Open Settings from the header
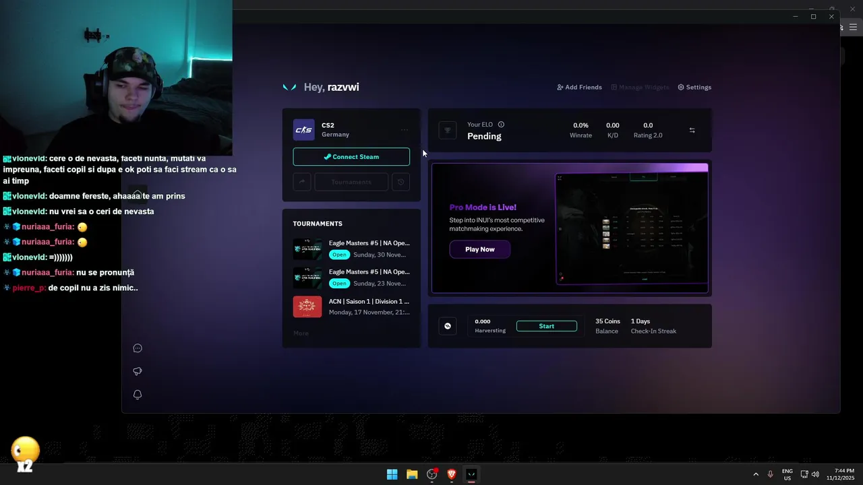 (x=694, y=87)
